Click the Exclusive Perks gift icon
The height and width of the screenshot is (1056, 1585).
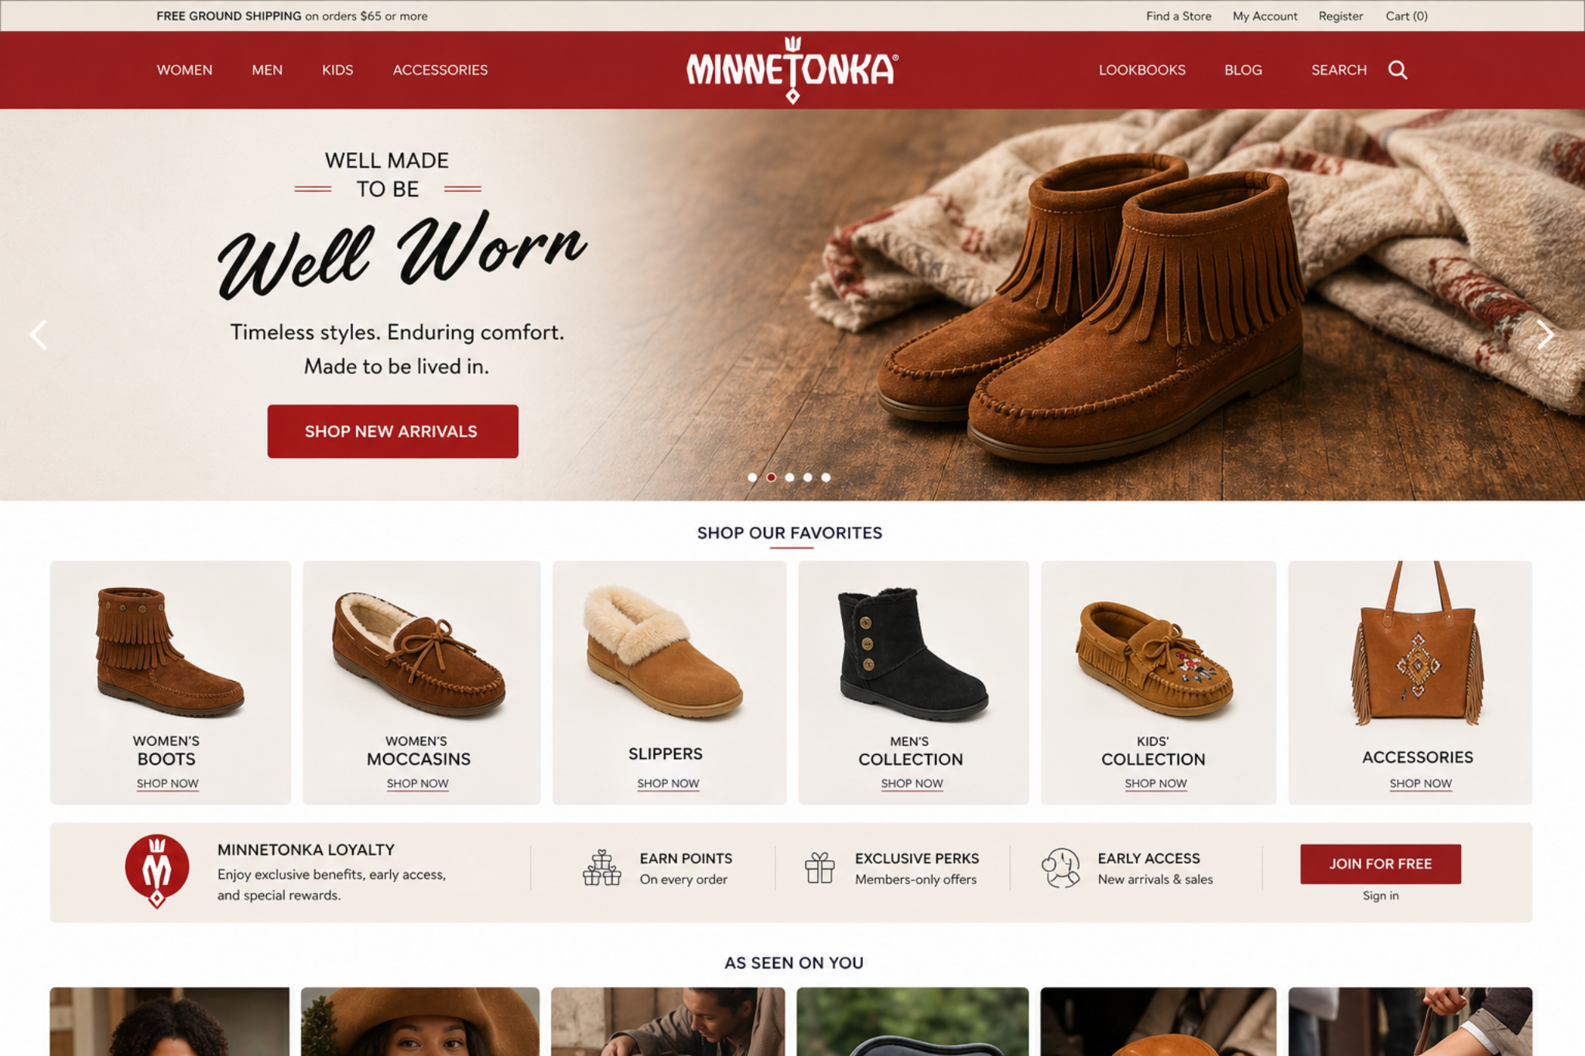tap(820, 868)
